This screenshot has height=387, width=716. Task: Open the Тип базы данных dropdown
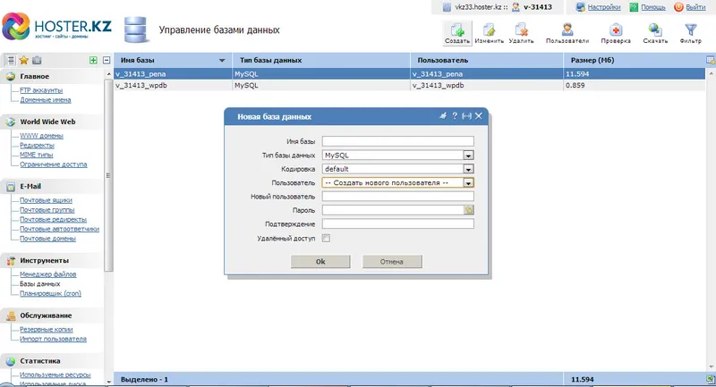pos(468,156)
